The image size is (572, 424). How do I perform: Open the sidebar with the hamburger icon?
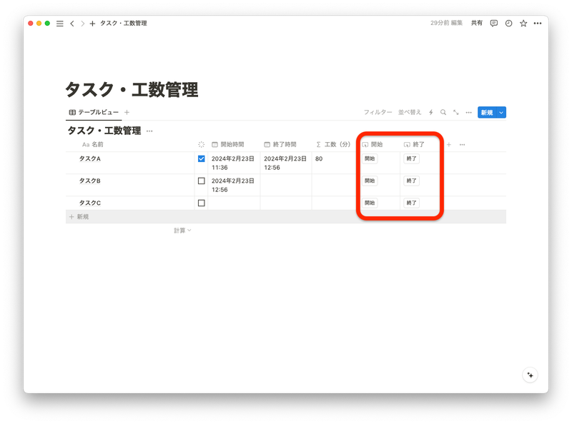(59, 23)
